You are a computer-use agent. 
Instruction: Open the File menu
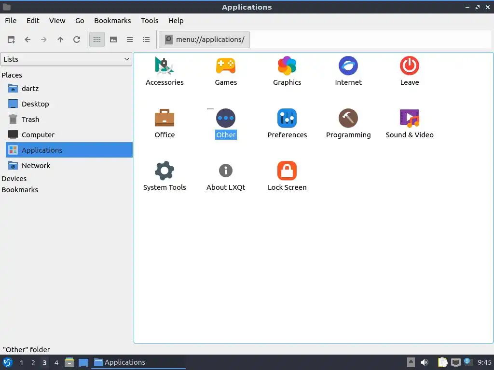click(11, 21)
